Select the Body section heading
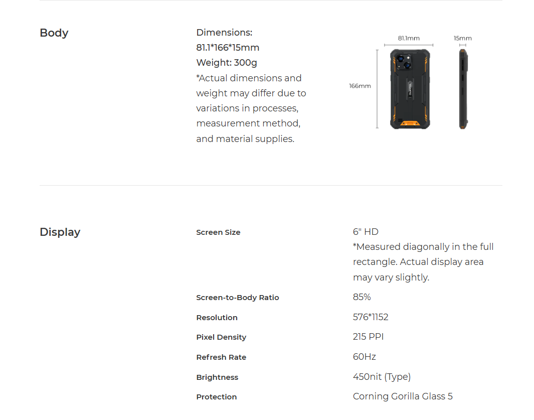Viewport: 534px width, 420px height. point(54,33)
